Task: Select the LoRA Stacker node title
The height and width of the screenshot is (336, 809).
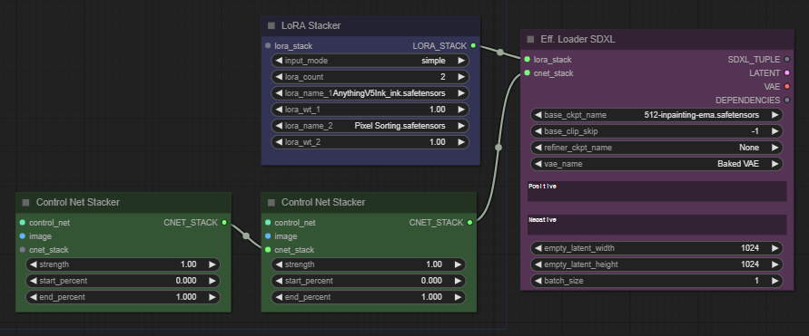Action: click(x=311, y=25)
